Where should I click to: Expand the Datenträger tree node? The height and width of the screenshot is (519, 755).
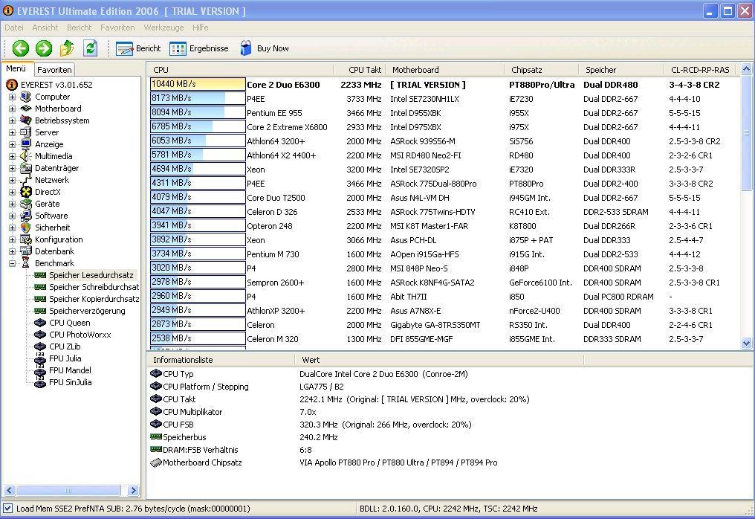pyautogui.click(x=12, y=168)
